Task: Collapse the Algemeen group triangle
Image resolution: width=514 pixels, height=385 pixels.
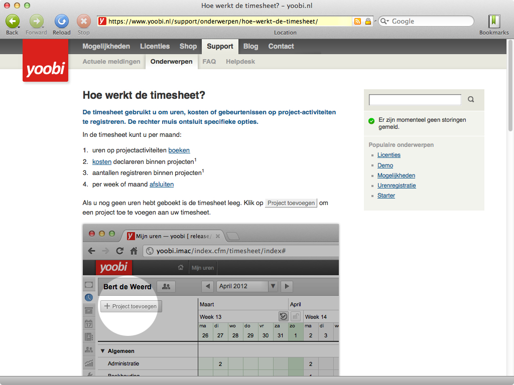Action: point(102,351)
